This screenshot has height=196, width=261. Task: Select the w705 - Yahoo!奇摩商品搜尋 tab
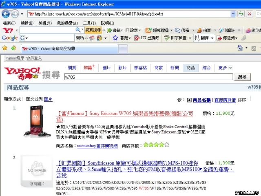(x=70, y=49)
